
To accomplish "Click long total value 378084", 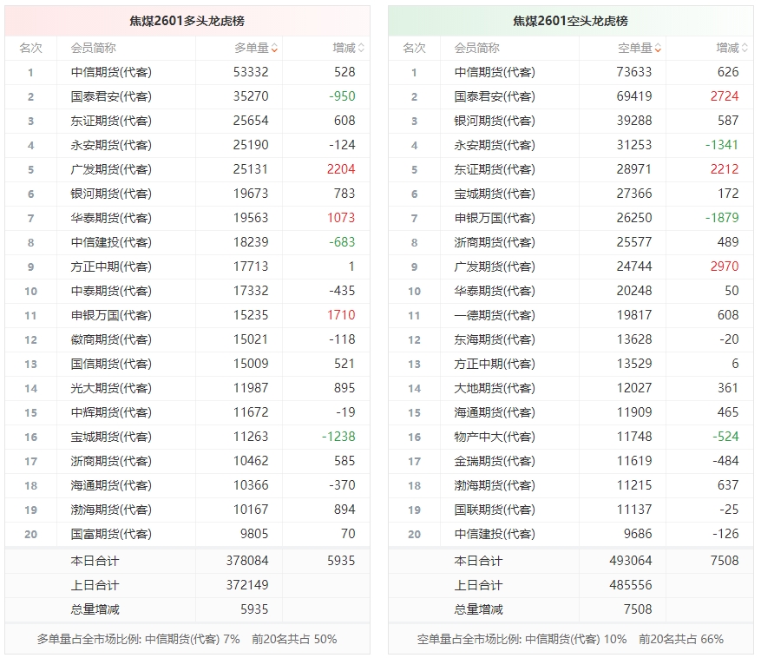I will (x=247, y=561).
